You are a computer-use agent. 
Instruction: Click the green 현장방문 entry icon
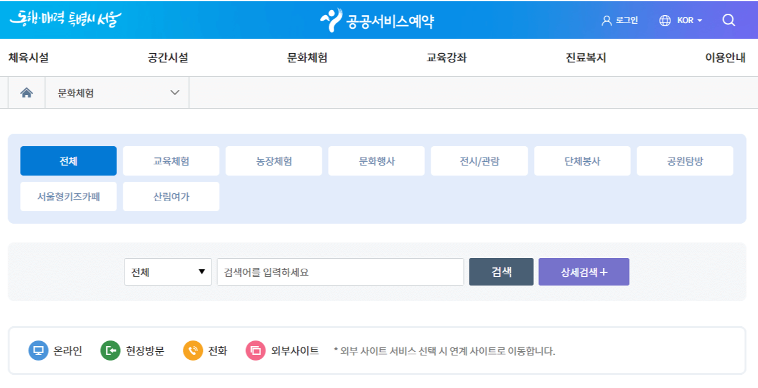pyautogui.click(x=109, y=351)
